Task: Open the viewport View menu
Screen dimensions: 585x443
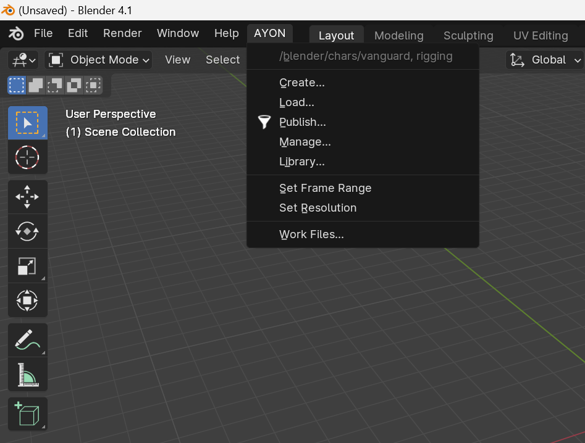Action: (177, 60)
